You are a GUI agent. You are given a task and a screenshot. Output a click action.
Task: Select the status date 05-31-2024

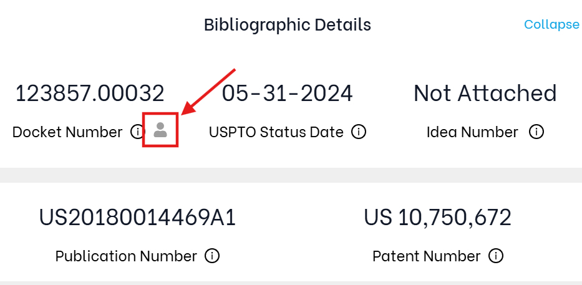tap(288, 93)
